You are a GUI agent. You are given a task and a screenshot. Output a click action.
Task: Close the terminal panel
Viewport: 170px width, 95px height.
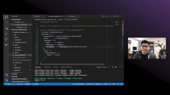(122, 67)
